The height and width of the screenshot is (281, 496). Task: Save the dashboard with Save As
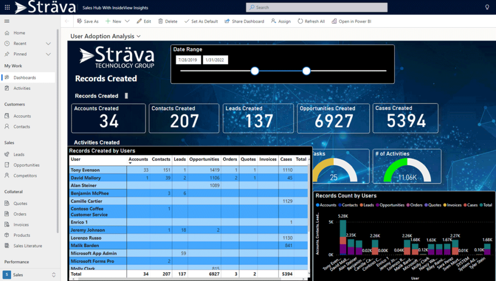(88, 21)
